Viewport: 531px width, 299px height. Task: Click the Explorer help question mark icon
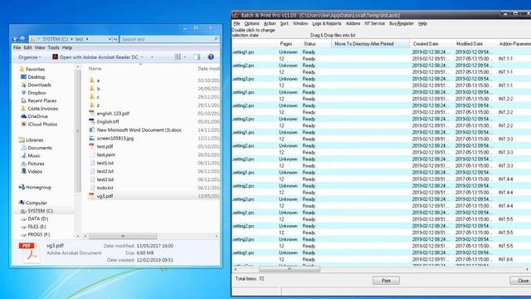pyautogui.click(x=211, y=57)
